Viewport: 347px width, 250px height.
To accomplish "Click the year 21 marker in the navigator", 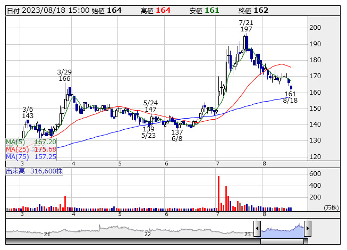I will tap(47, 234).
